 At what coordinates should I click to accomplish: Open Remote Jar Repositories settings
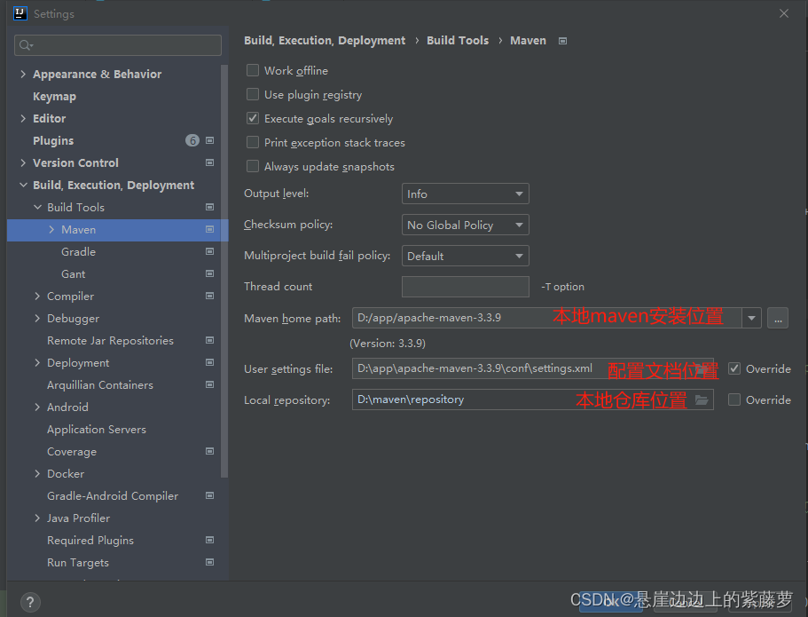click(x=110, y=341)
